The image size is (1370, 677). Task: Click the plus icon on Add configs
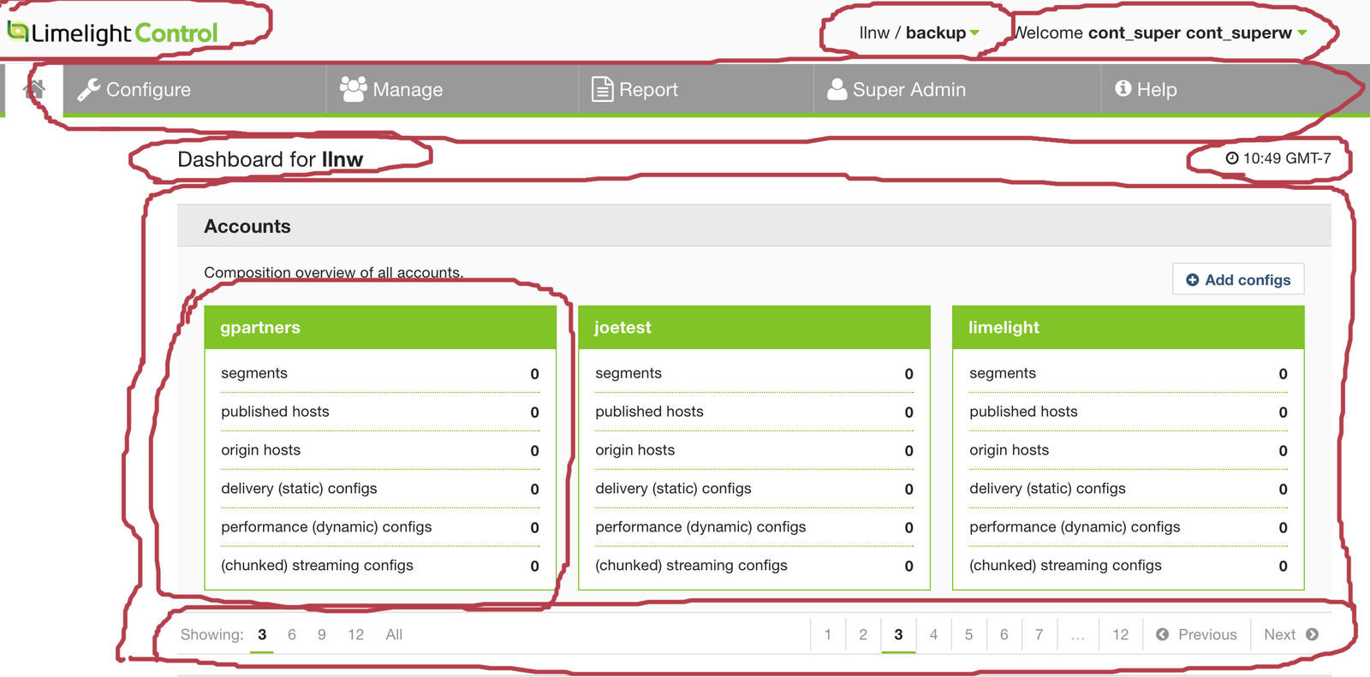click(x=1192, y=280)
